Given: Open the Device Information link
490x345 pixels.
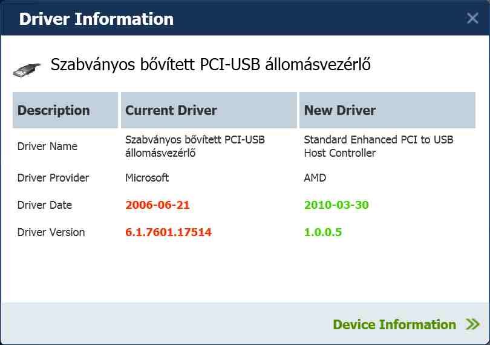Looking at the screenshot, I should (x=394, y=325).
